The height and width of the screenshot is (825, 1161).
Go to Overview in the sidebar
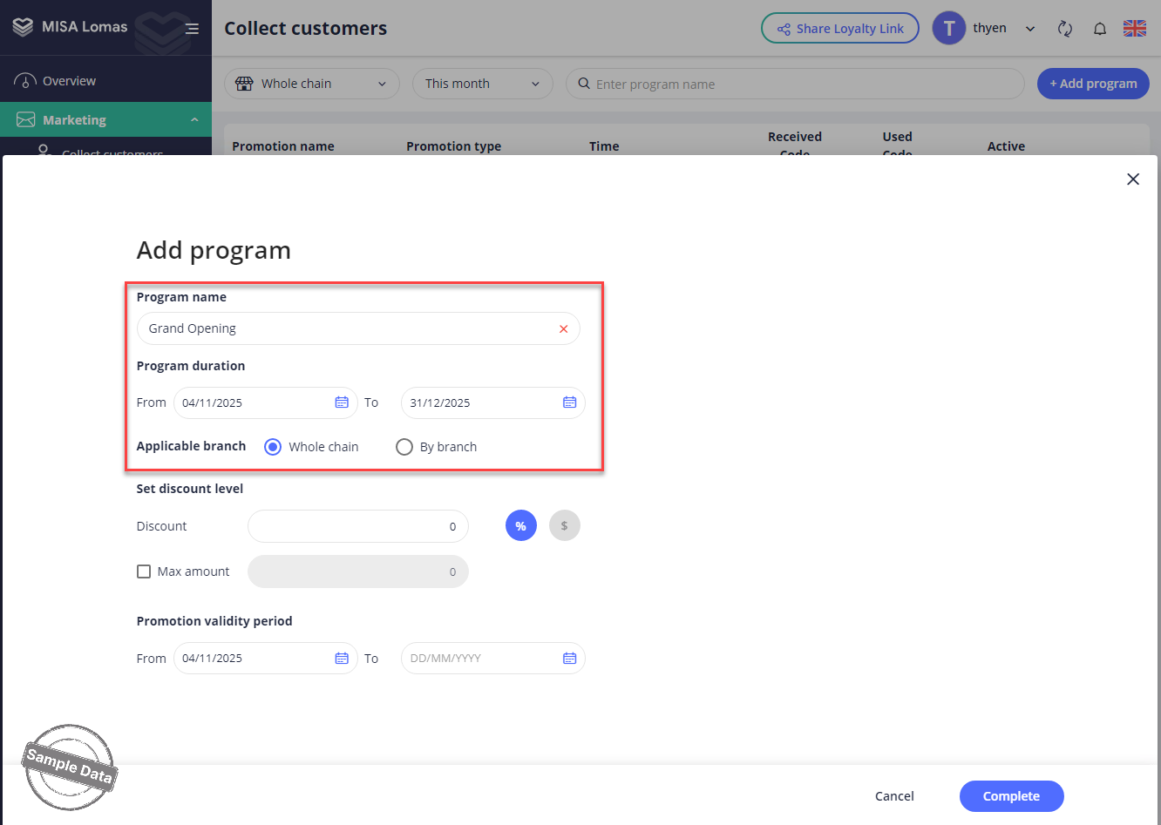[69, 81]
